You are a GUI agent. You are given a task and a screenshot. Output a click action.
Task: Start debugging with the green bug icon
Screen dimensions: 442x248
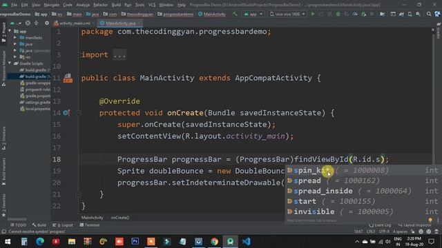tap(338, 14)
